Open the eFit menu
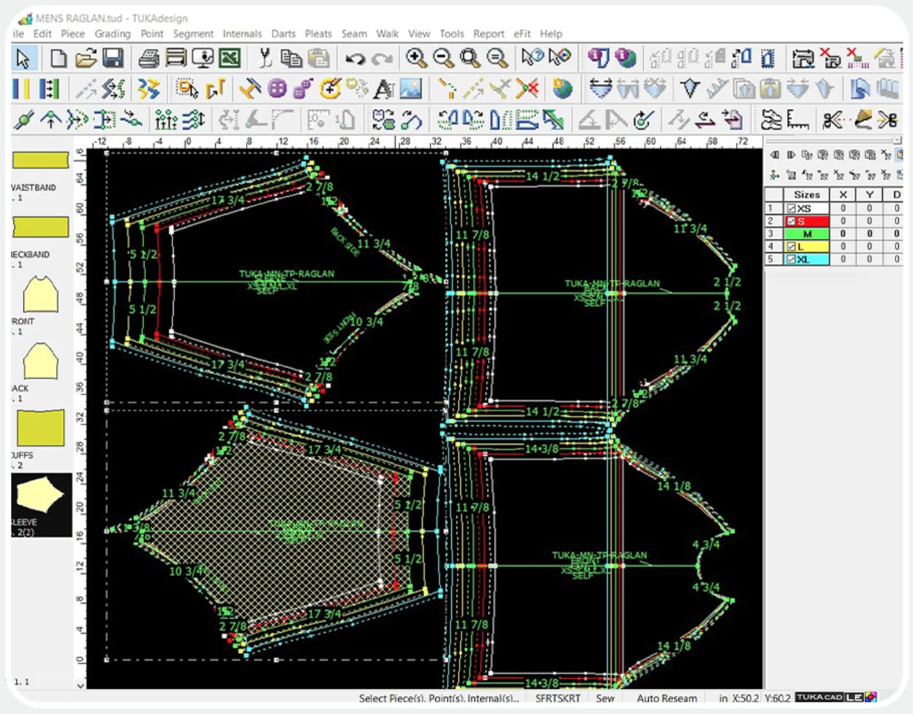 click(x=522, y=34)
